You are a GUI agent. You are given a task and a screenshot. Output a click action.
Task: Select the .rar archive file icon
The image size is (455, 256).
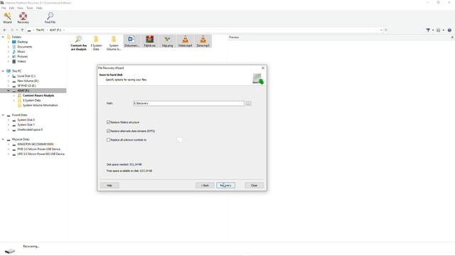pos(149,41)
